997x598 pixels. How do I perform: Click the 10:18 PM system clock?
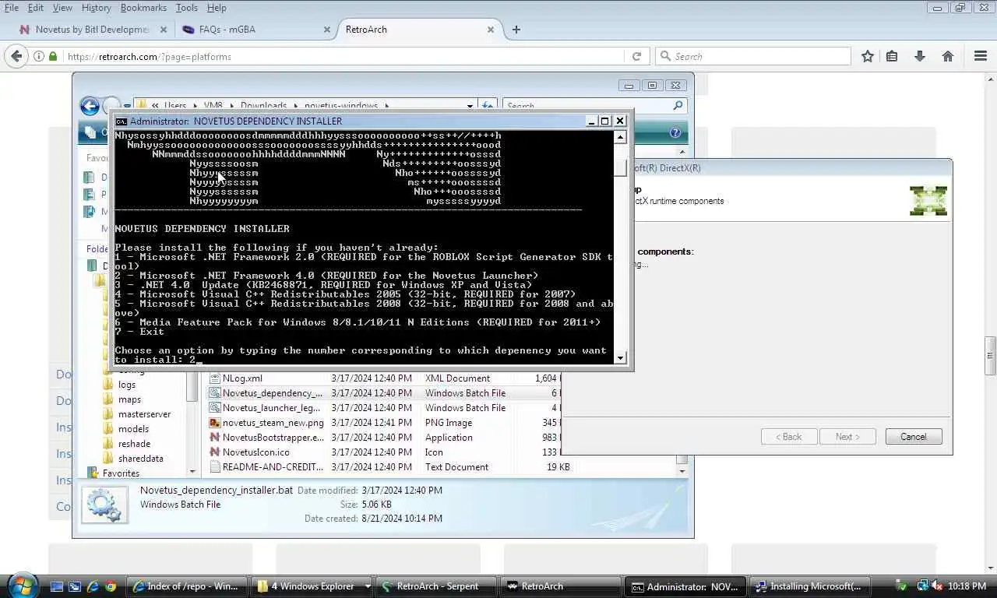967,586
